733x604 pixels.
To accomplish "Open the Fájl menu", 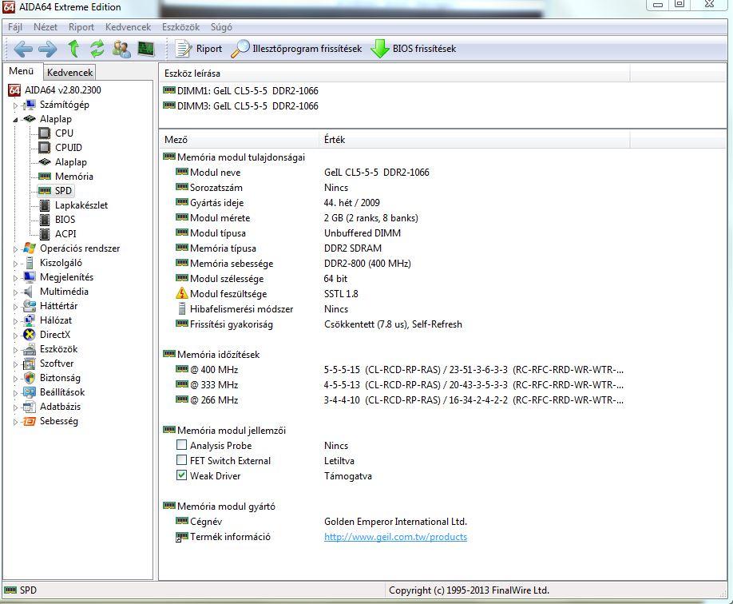I will pos(15,27).
